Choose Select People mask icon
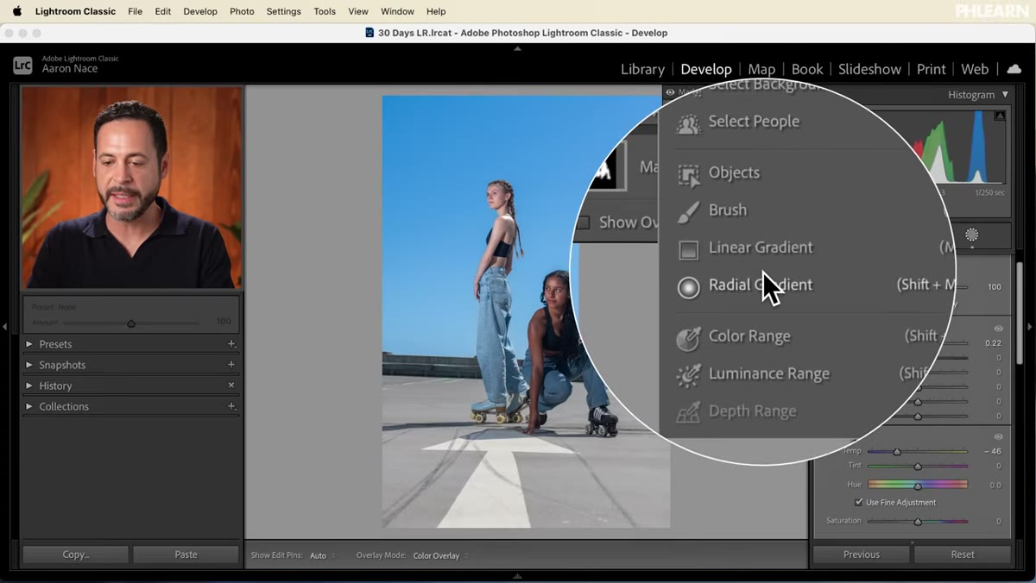1036x583 pixels. click(x=688, y=124)
